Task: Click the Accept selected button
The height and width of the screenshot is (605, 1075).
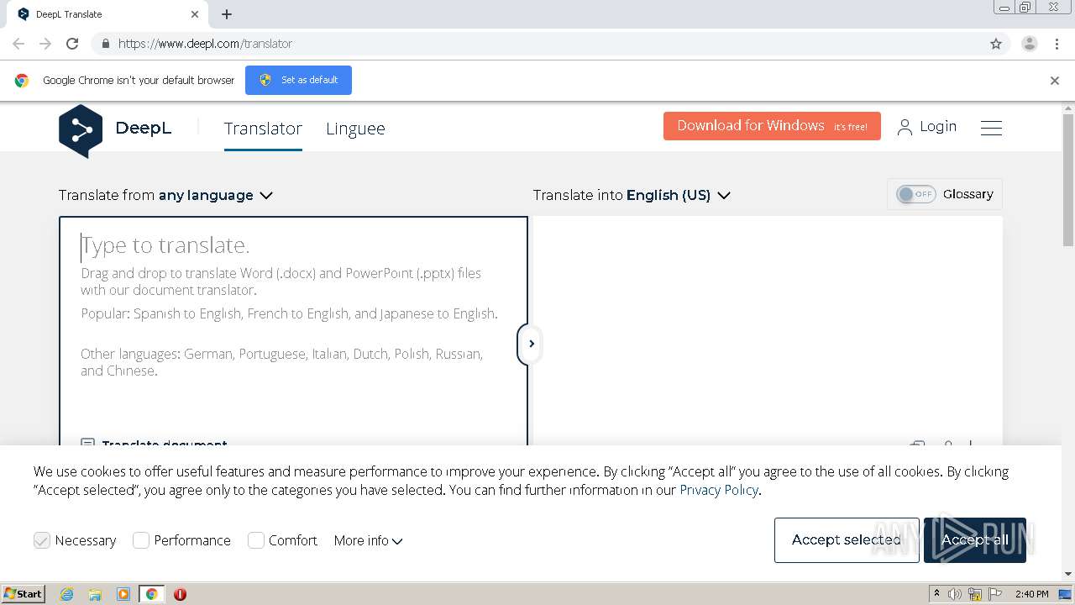Action: [847, 540]
